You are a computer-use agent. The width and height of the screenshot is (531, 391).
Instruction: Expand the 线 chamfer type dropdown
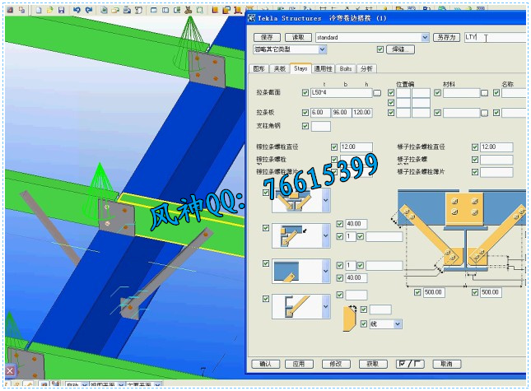[398, 324]
